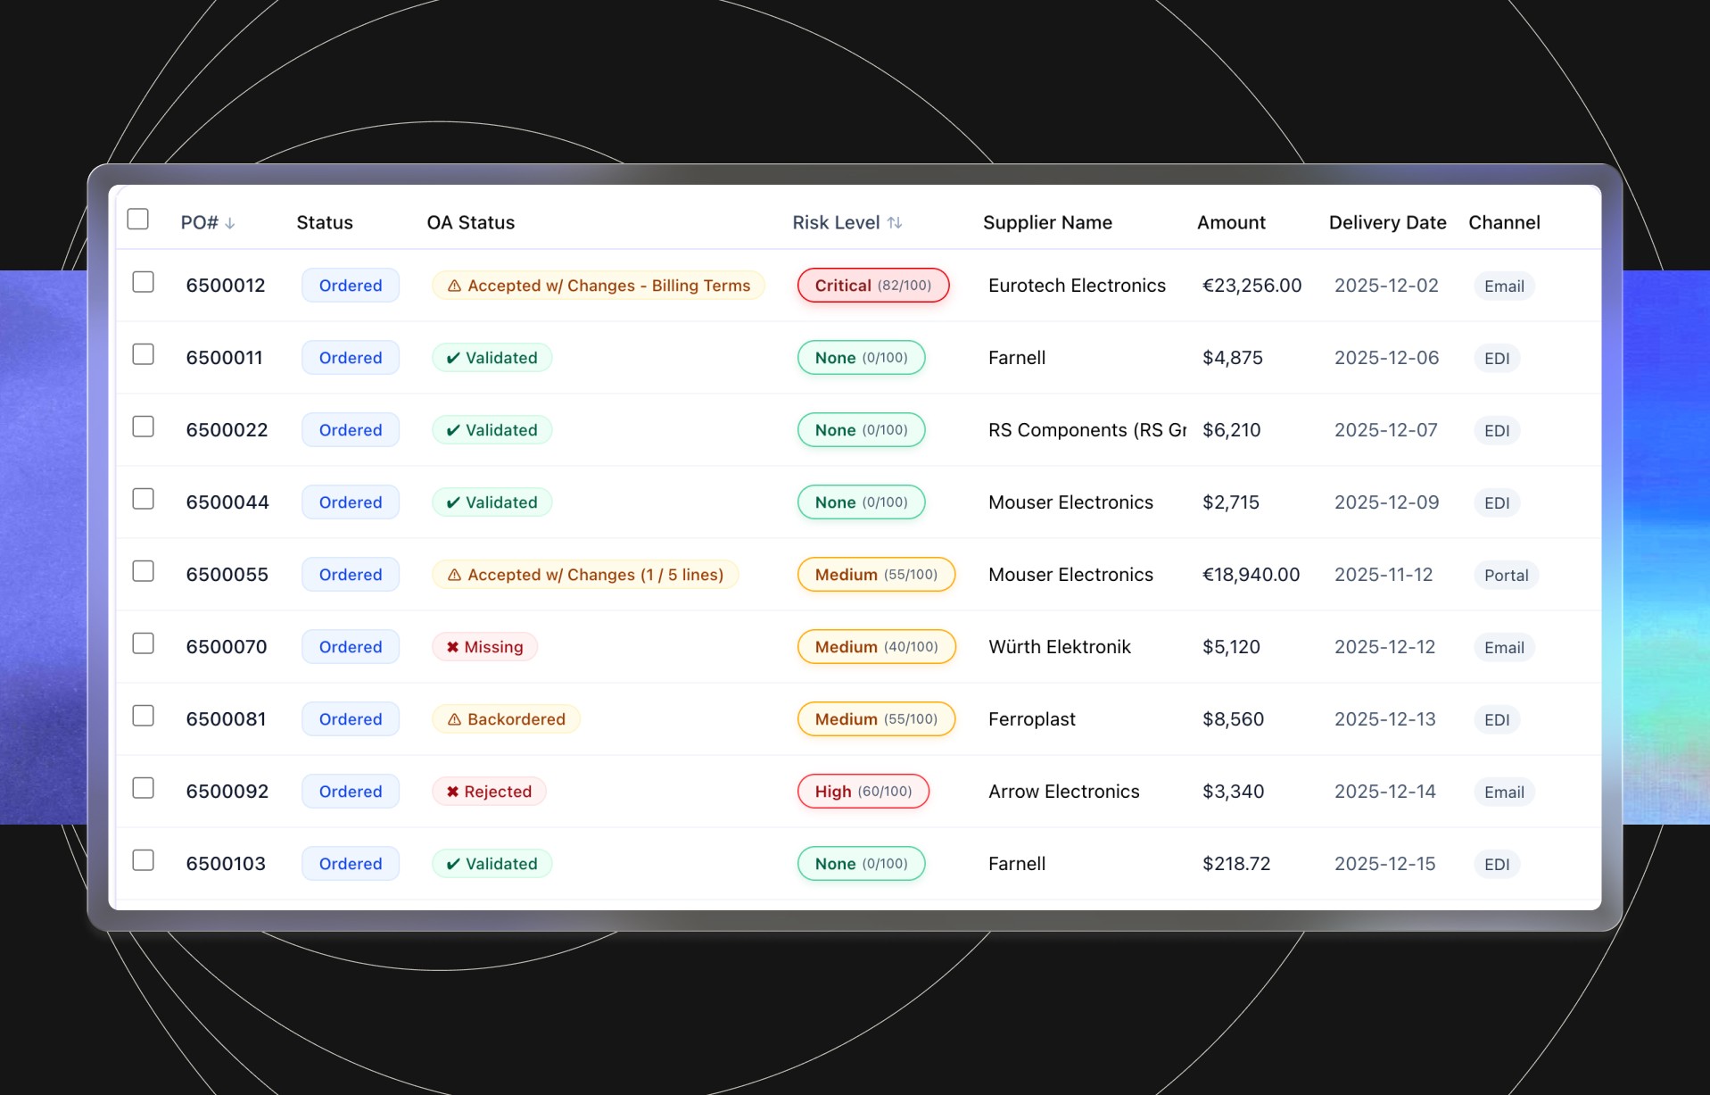Open PO number 6500103
This screenshot has height=1095, width=1710.
click(226, 864)
